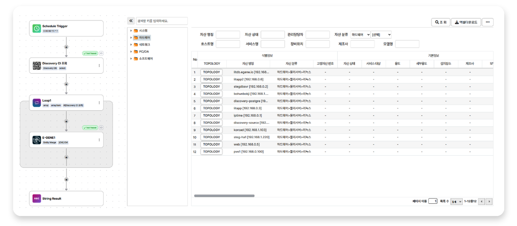Click the 페이지 이동 page number field
This screenshot has width=517, height=226.
[433, 201]
